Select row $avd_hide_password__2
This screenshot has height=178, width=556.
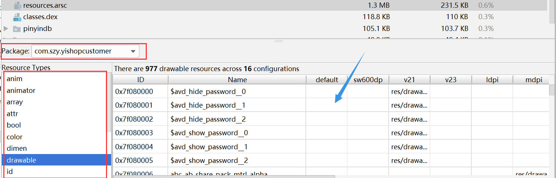pos(331,119)
